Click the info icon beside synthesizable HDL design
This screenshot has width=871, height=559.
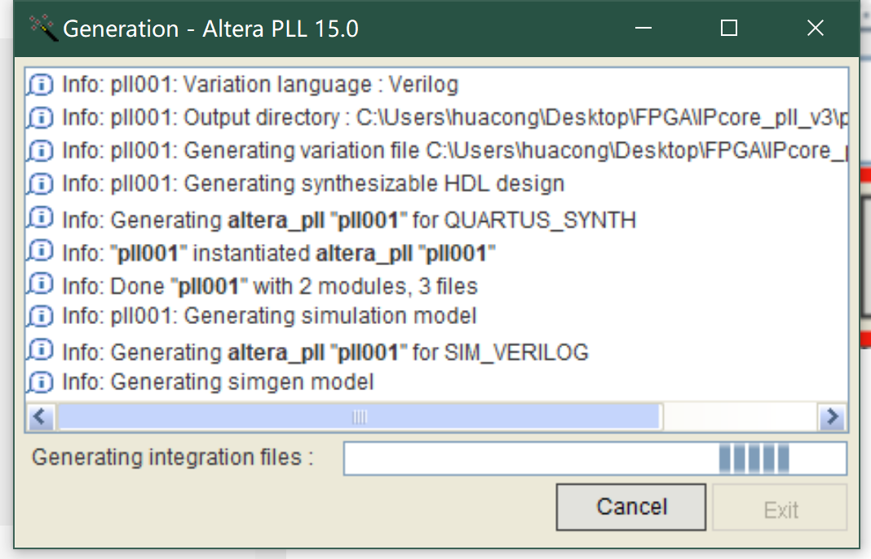[x=41, y=184]
